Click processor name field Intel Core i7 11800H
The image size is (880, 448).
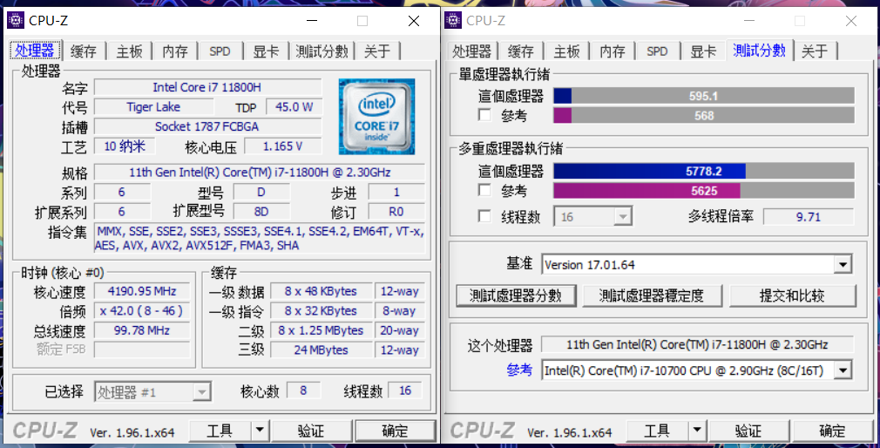click(207, 87)
